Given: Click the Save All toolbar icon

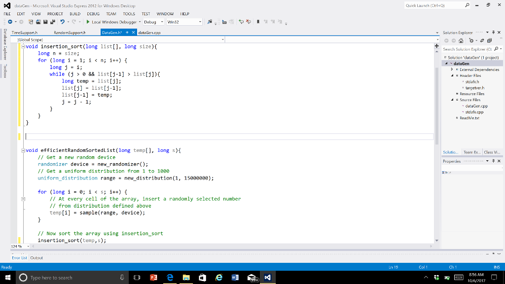Looking at the screenshot, I should 52,22.
